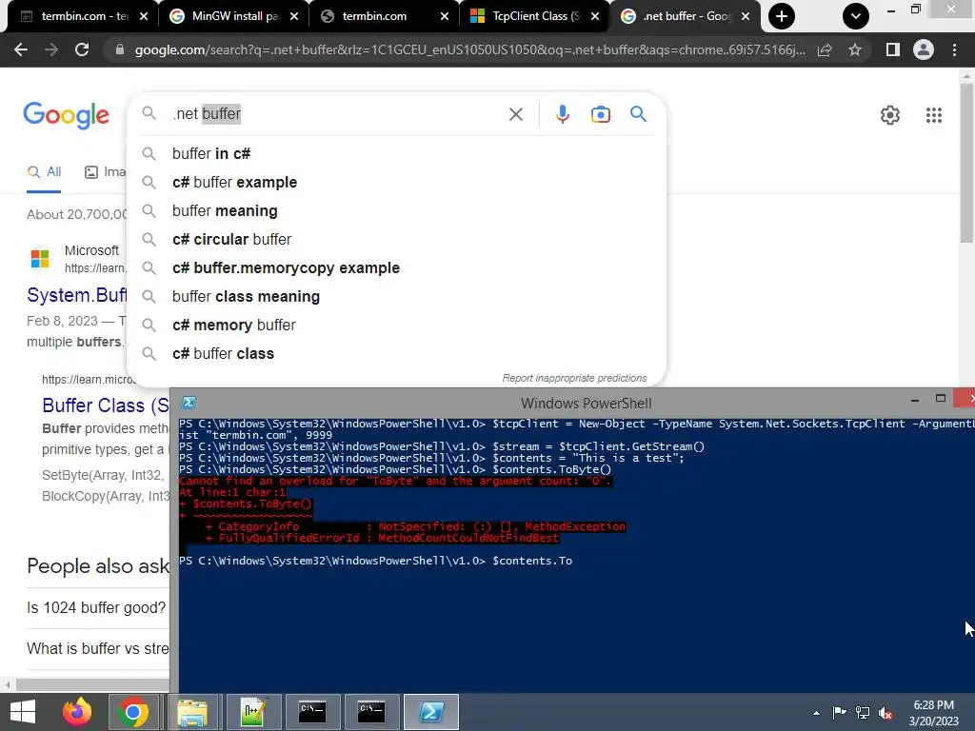
Task: Click 'Report inappropriate predictions' link
Action: tap(574, 378)
